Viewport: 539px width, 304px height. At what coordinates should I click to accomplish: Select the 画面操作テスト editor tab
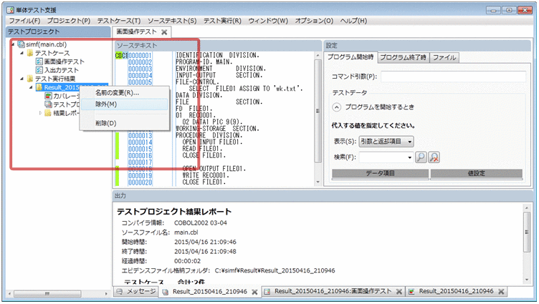coord(136,32)
